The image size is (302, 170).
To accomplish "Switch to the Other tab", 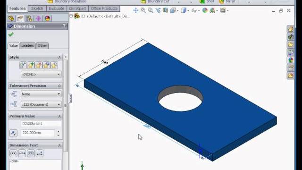I will click(42, 45).
